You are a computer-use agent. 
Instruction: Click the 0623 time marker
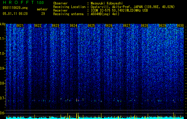pyautogui.click(x=56, y=26)
